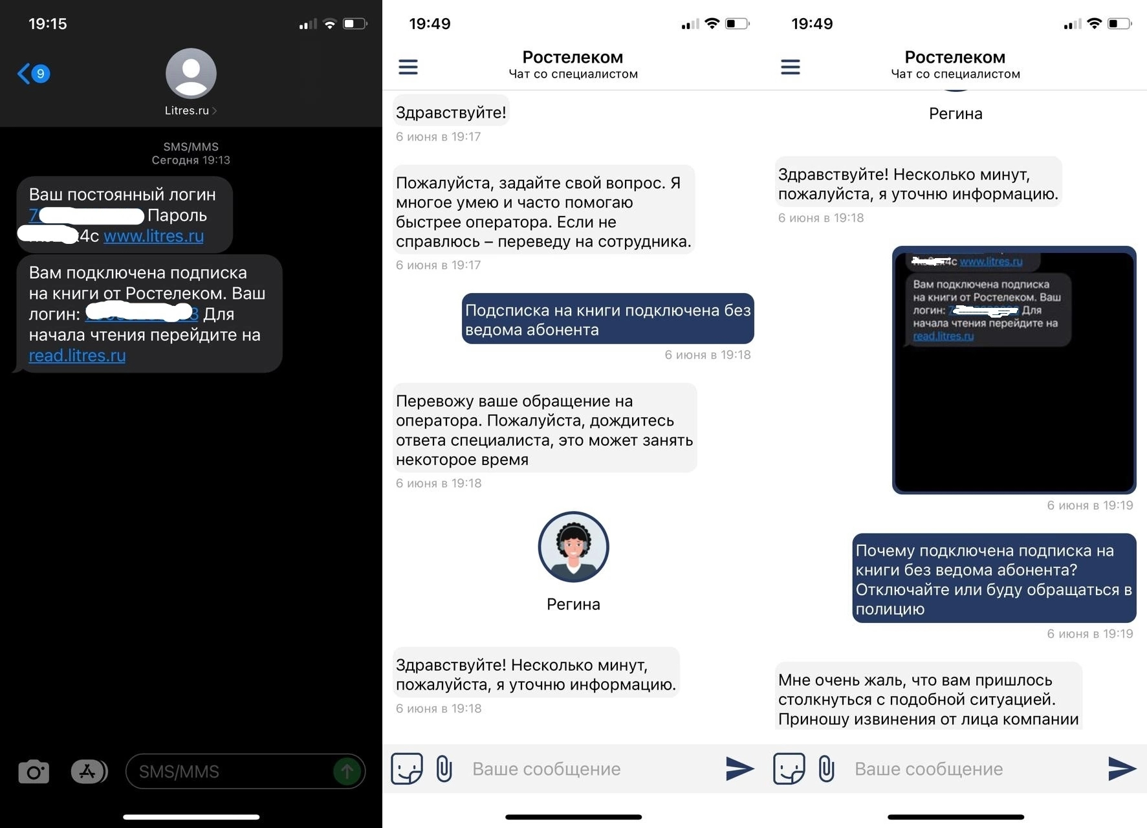The image size is (1147, 828).
Task: Tap operator reply 'Несколько минут' in right chat
Action: click(x=918, y=183)
